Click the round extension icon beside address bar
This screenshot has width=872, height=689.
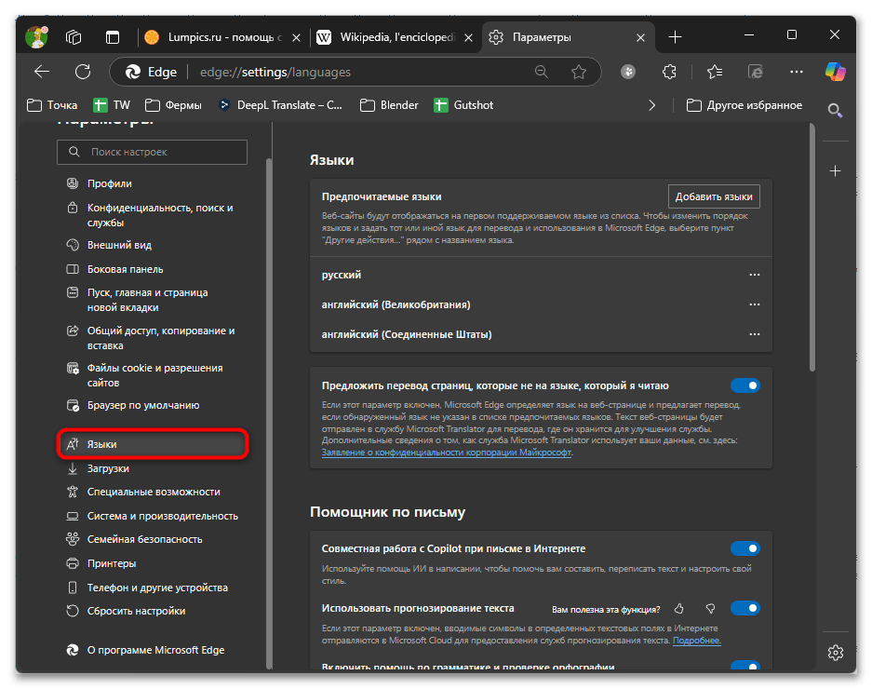click(628, 72)
